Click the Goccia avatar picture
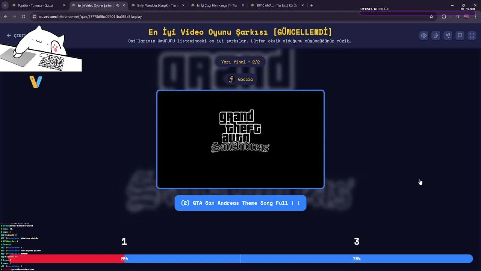This screenshot has width=481, height=271. pyautogui.click(x=231, y=79)
